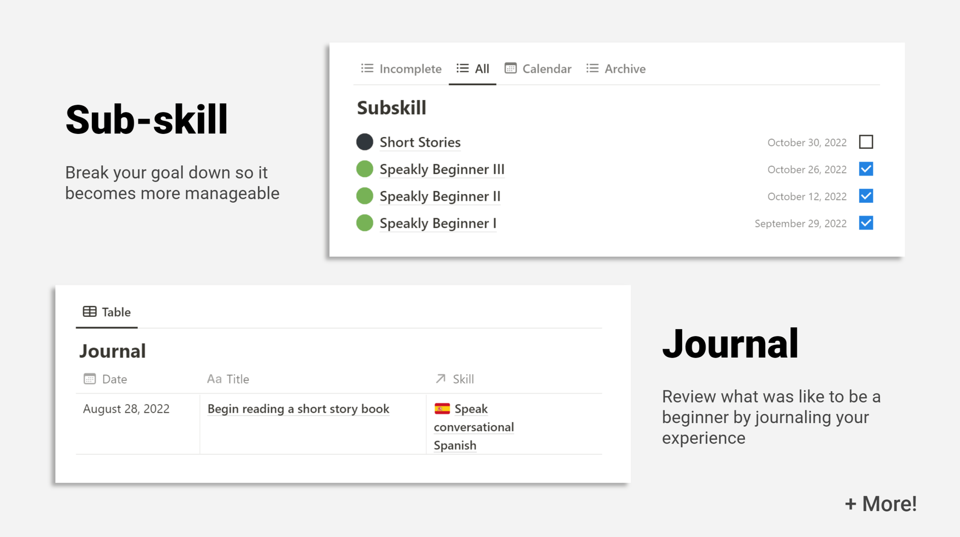Switch to the Calendar view tab
The width and height of the screenshot is (960, 537).
point(546,68)
